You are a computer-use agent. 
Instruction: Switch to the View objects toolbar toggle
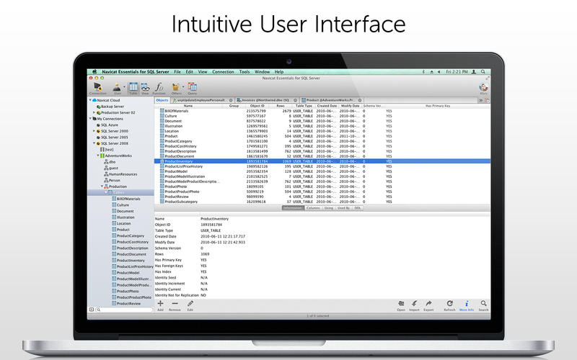tap(145, 86)
